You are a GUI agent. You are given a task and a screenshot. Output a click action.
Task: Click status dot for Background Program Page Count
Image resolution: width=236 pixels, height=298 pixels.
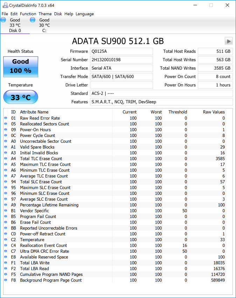click(6, 280)
